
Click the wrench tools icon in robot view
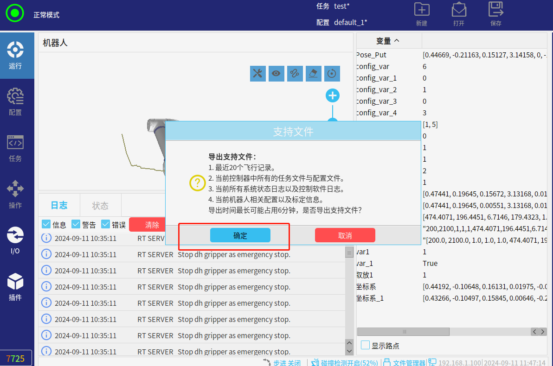pyautogui.click(x=258, y=73)
